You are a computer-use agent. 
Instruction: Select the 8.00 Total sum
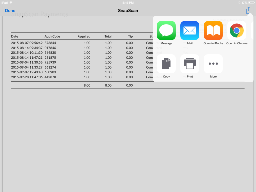108,85
